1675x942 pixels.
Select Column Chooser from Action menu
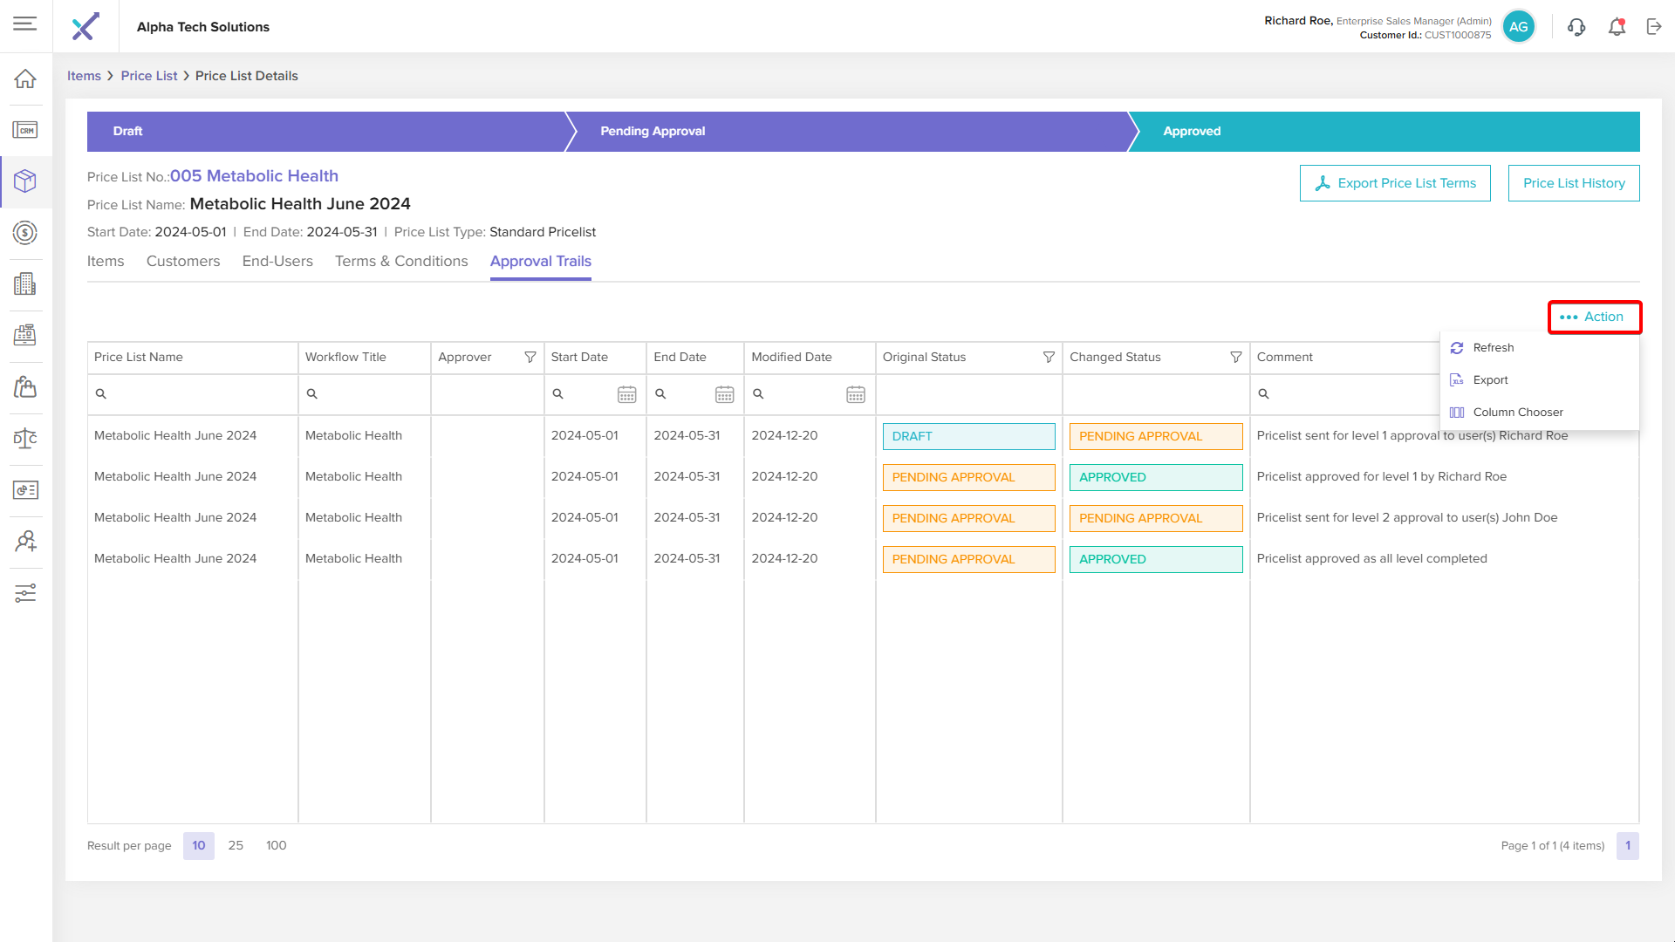[x=1517, y=413]
